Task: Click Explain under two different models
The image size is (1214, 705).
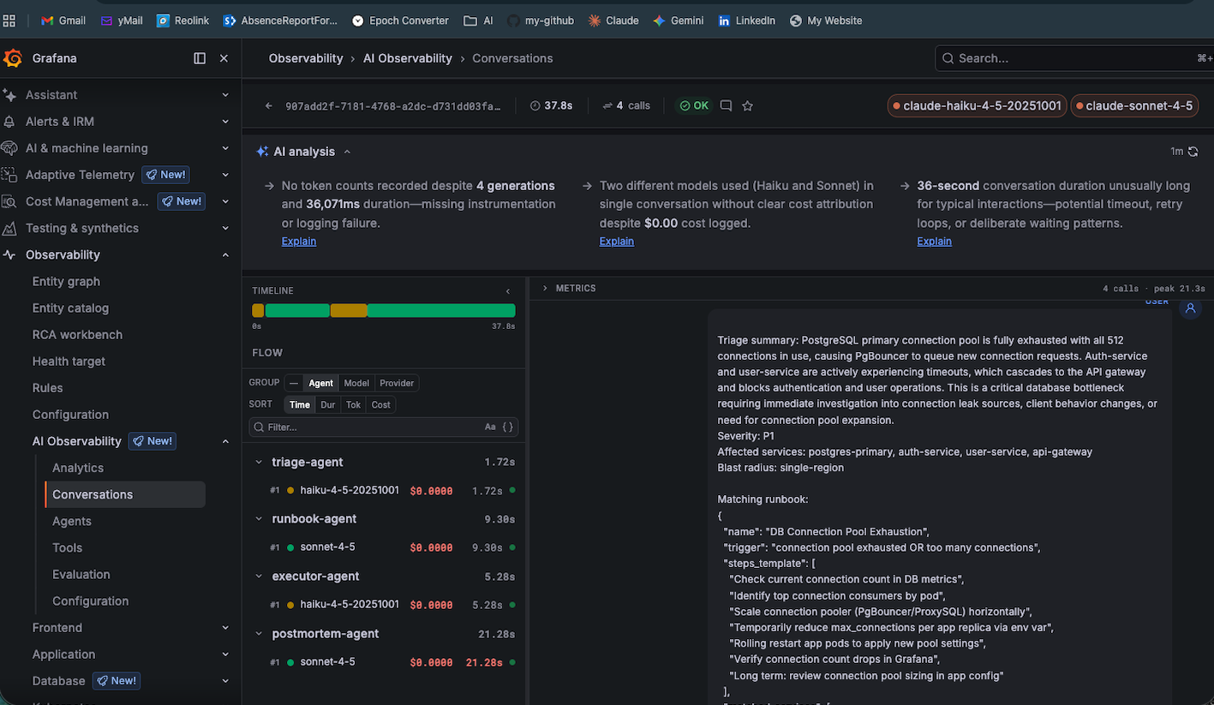Action: [x=617, y=242]
